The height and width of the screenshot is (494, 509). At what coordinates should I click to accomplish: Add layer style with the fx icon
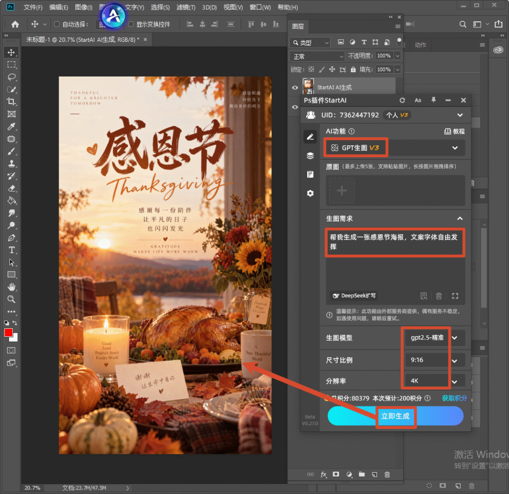click(x=324, y=475)
